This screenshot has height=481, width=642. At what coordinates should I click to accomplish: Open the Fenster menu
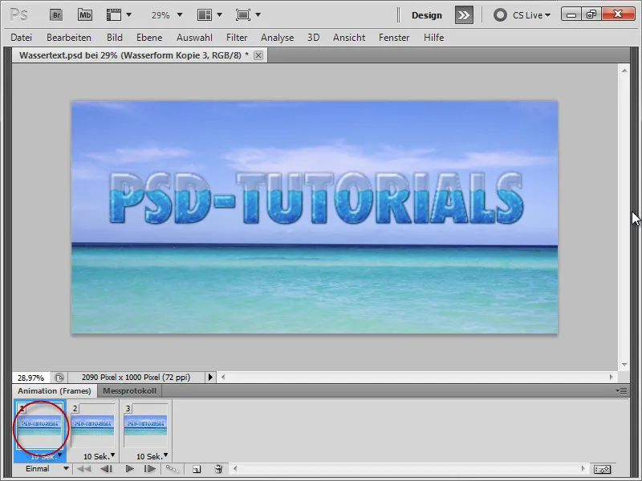[x=394, y=38]
